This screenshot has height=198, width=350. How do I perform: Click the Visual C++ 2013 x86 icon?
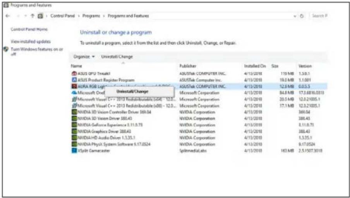pyautogui.click(x=74, y=106)
